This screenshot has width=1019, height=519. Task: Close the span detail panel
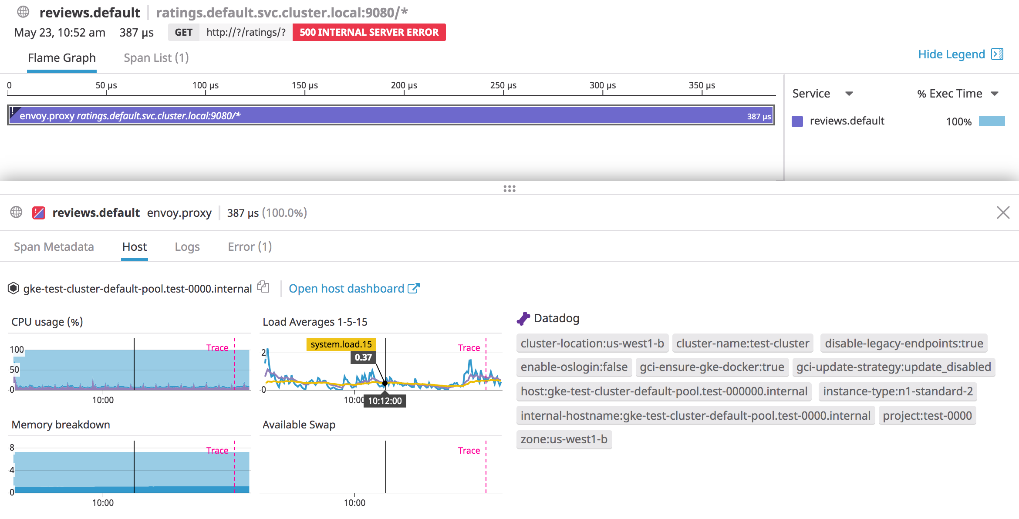pos(1003,212)
